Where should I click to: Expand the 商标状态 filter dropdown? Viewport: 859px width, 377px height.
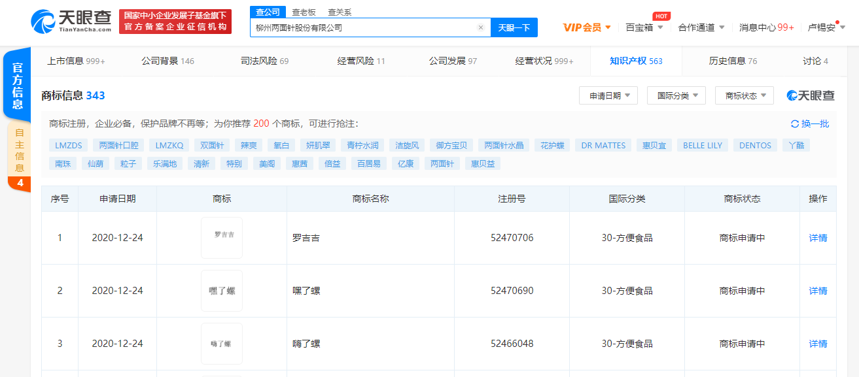(745, 95)
